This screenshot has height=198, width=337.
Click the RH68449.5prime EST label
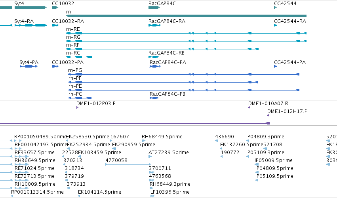click(x=162, y=137)
